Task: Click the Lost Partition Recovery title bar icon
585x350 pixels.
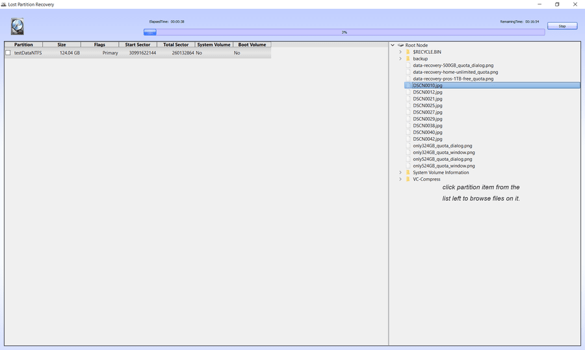Action: [4, 5]
